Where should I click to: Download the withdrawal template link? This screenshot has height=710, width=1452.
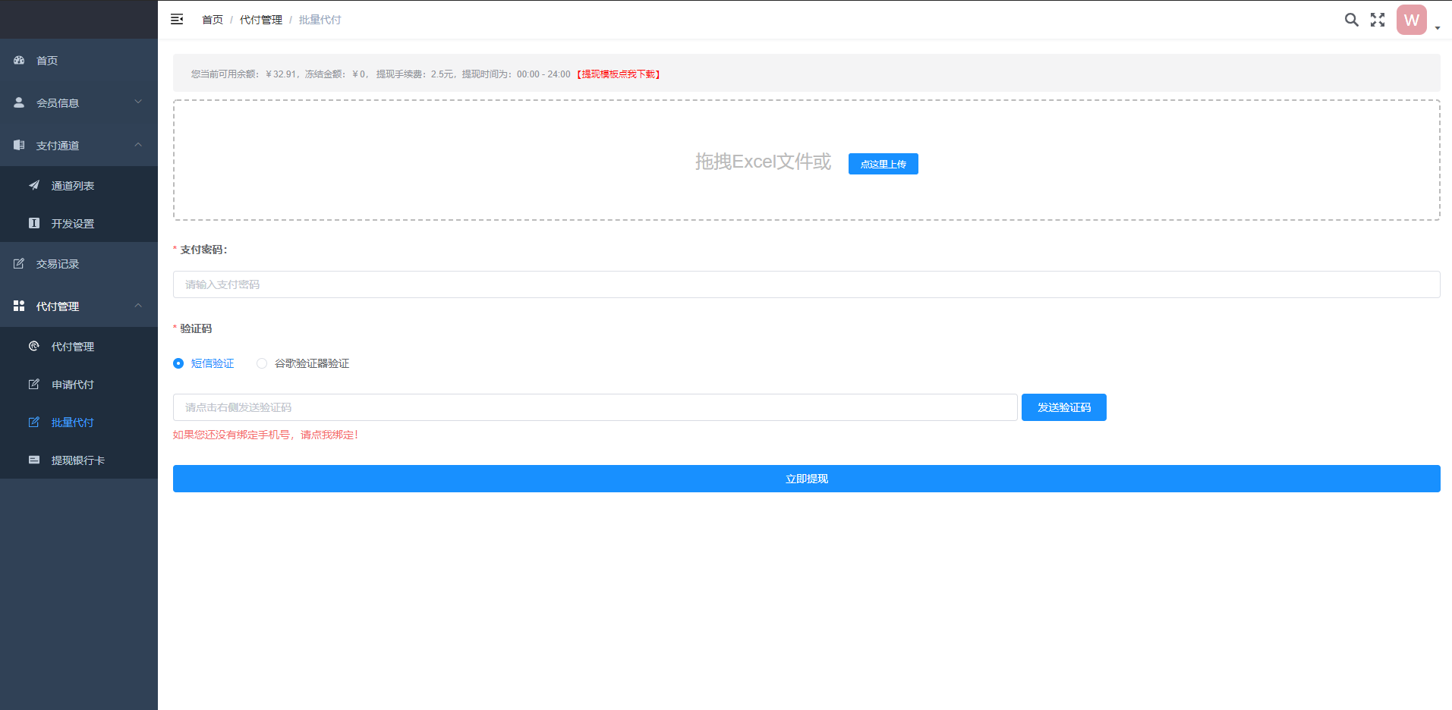(x=619, y=74)
